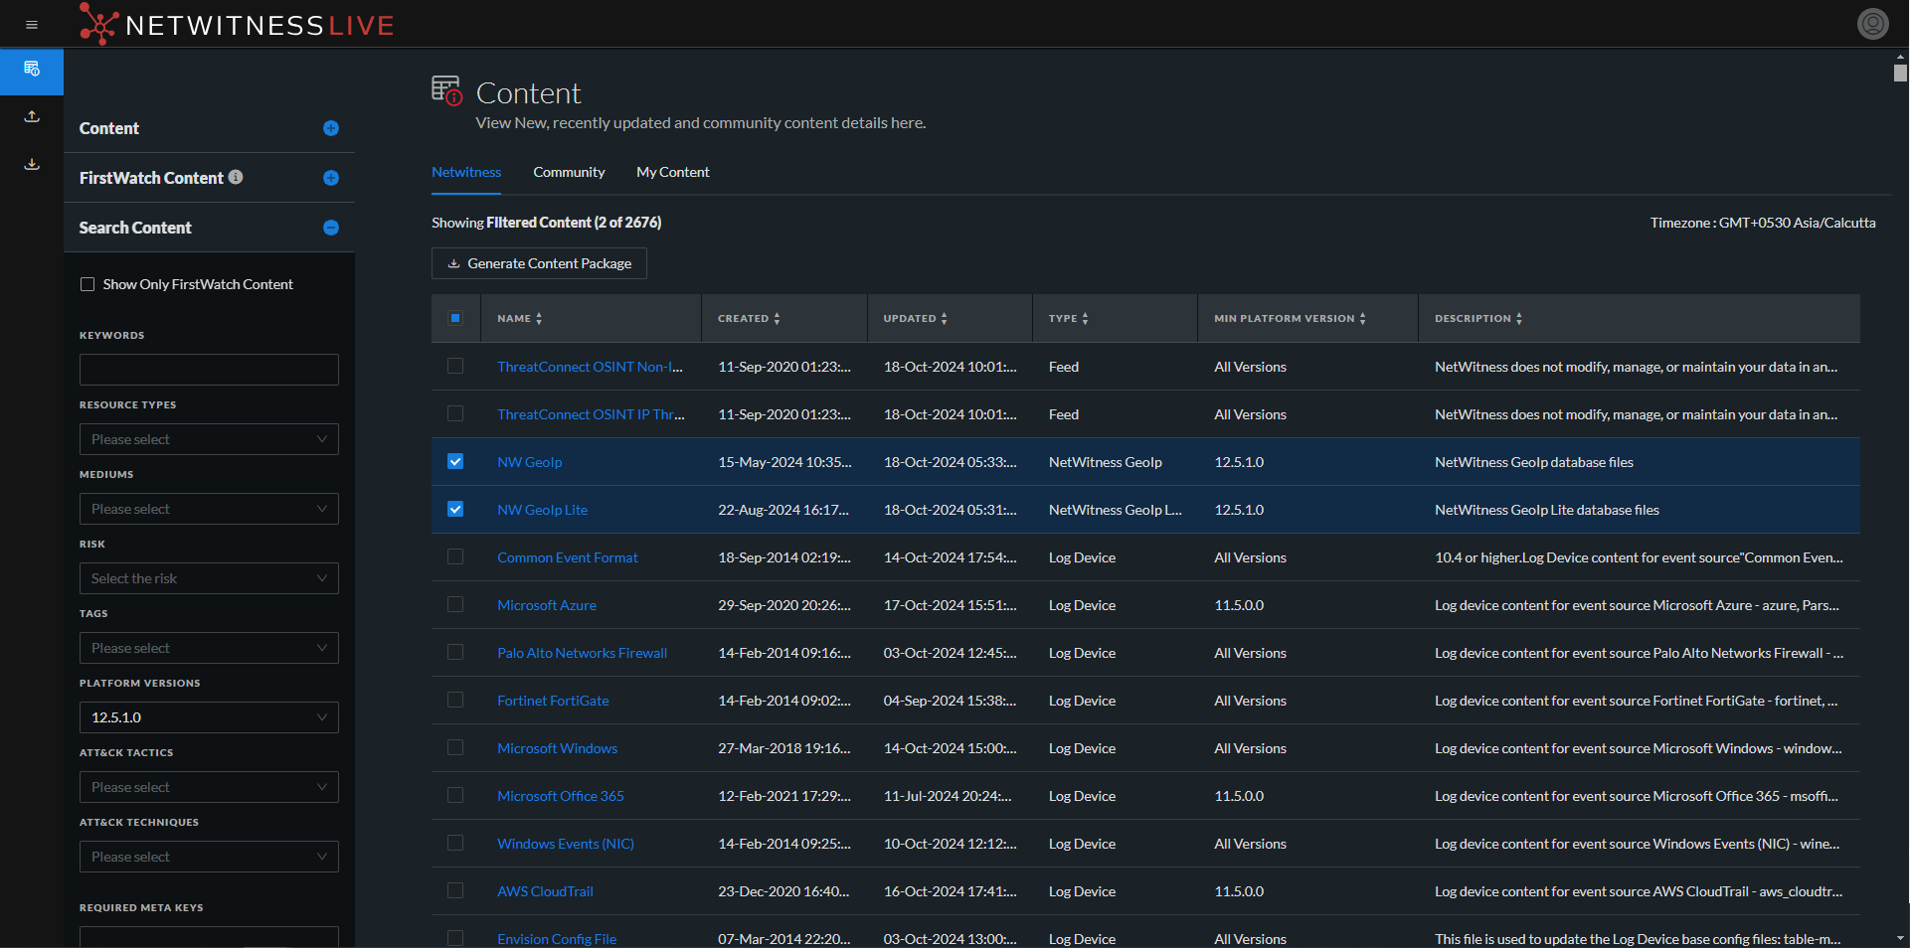Click Generate Content Package button
The height and width of the screenshot is (948, 1910).
(539, 263)
